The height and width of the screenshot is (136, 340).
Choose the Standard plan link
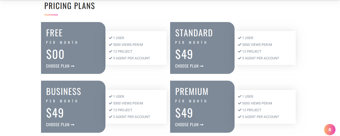pos(187,66)
